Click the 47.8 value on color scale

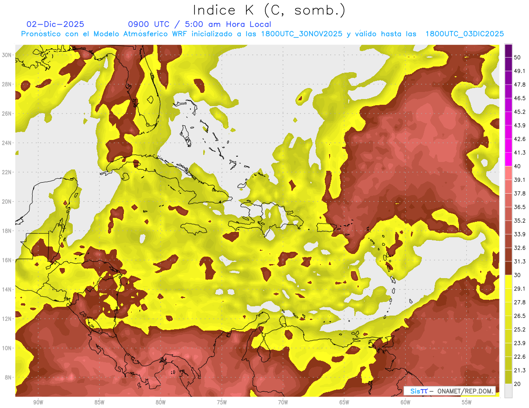[x=520, y=85]
